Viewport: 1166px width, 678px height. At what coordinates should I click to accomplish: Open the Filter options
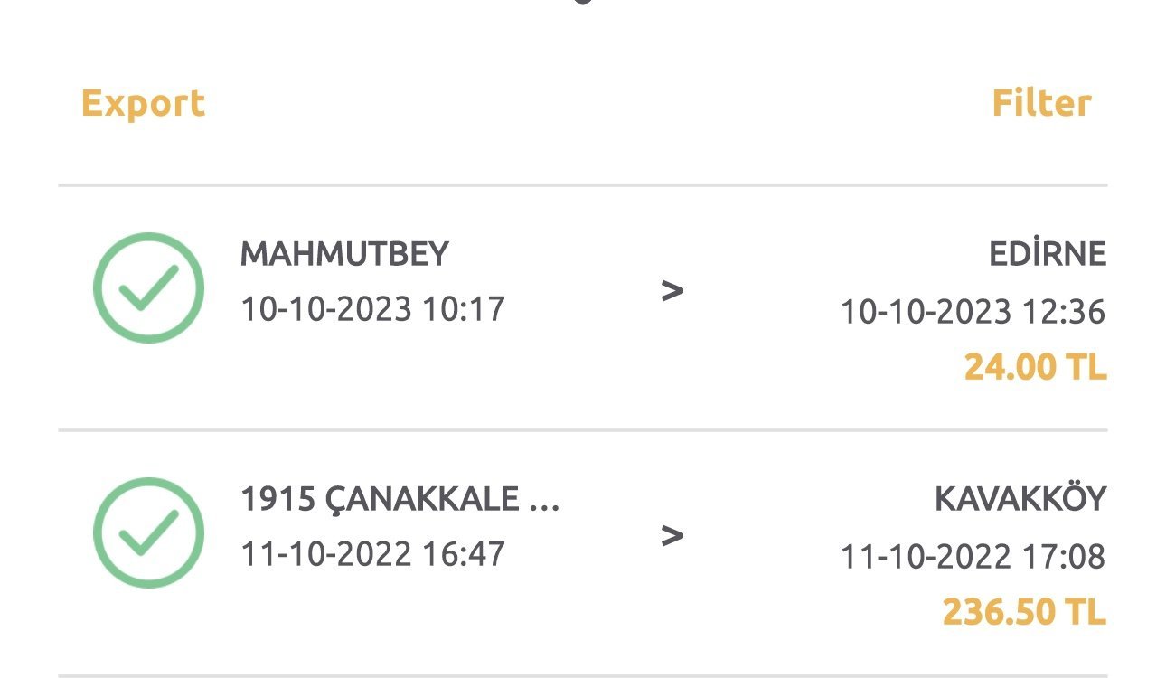(1041, 103)
